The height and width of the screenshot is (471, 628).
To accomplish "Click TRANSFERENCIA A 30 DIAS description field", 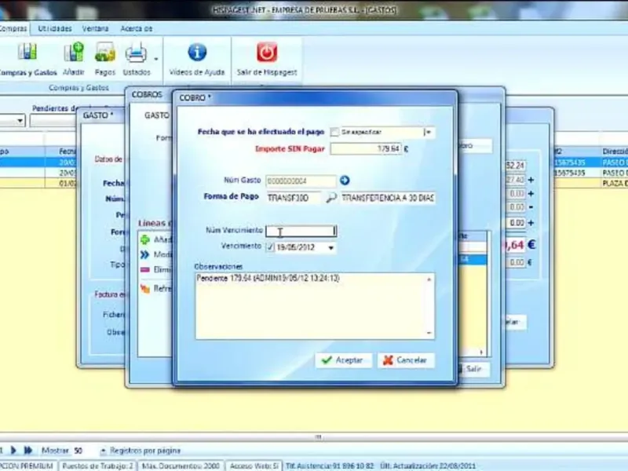I will tap(388, 198).
